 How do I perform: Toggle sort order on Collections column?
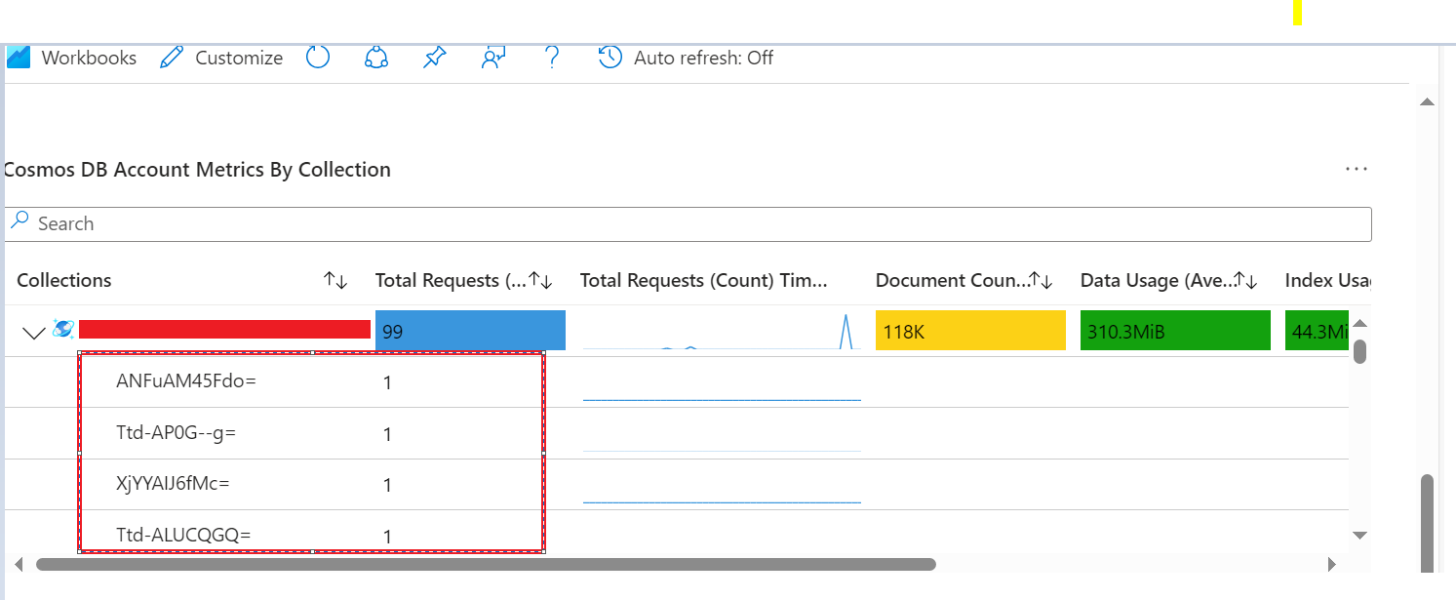point(335,280)
